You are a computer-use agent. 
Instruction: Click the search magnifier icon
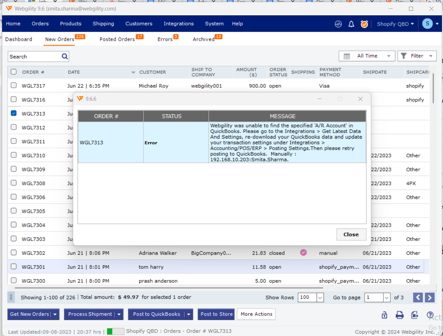click(x=65, y=56)
